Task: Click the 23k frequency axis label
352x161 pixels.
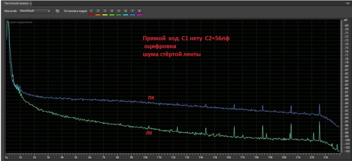Action: [x=326, y=158]
